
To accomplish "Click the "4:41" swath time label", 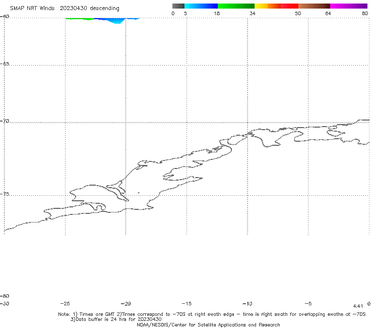I will 358,306.
